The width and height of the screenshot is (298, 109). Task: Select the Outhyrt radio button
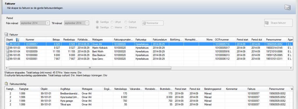[x=126, y=22]
